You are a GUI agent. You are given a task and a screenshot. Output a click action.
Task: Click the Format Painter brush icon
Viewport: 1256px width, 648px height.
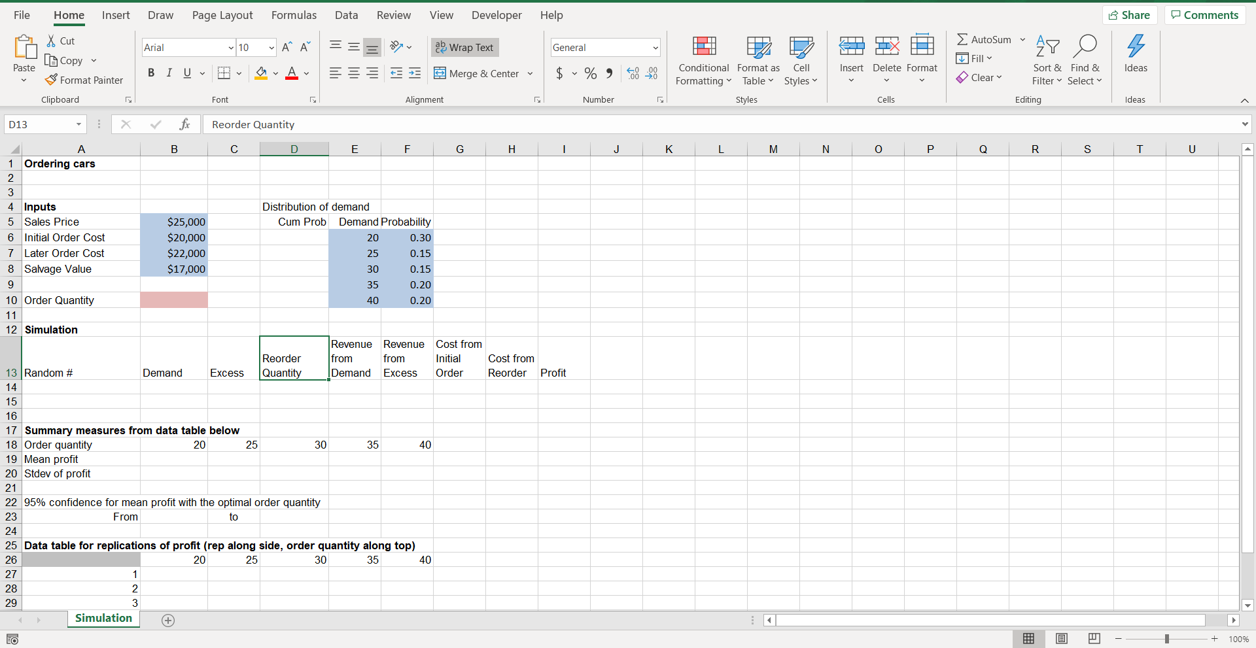[x=51, y=80]
